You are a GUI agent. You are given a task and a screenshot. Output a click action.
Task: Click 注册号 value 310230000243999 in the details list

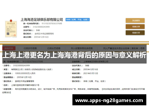coord(21,65)
